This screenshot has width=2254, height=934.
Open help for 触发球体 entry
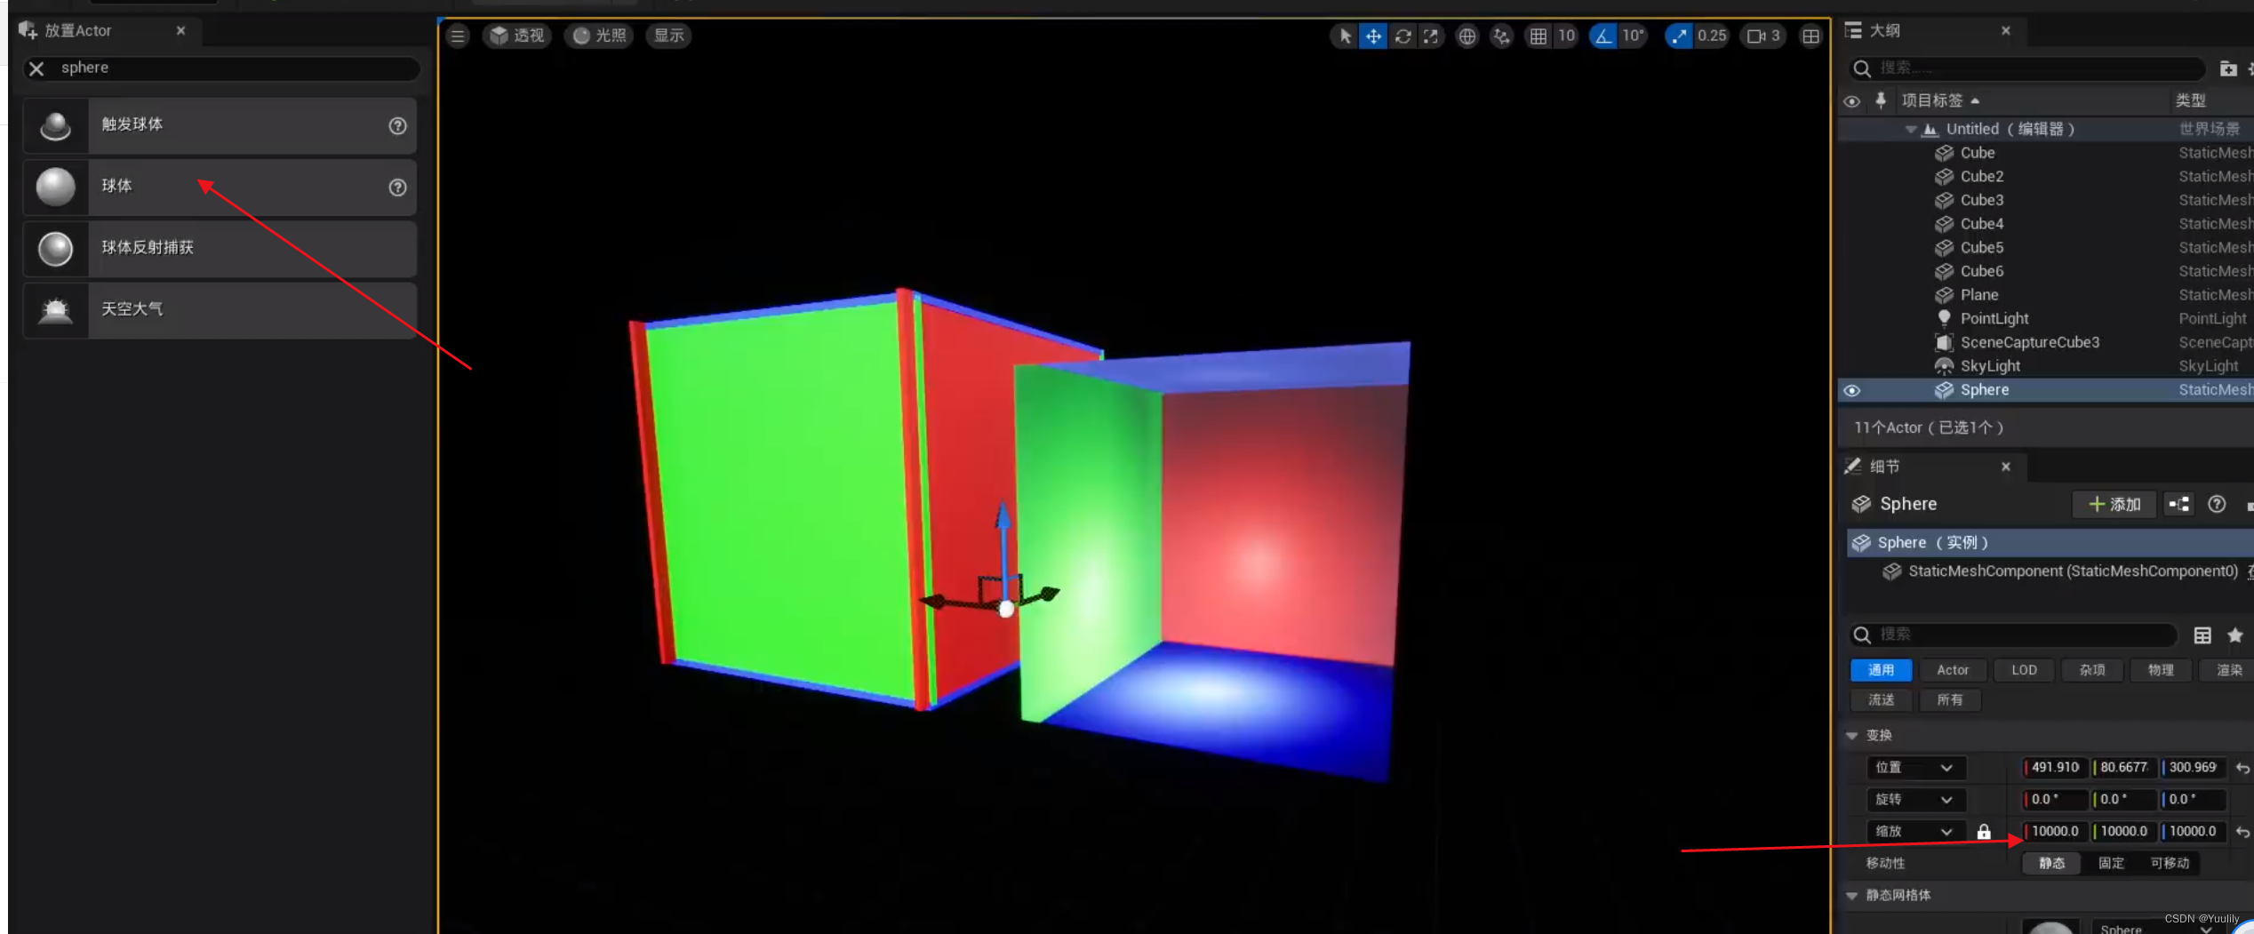[x=397, y=126]
